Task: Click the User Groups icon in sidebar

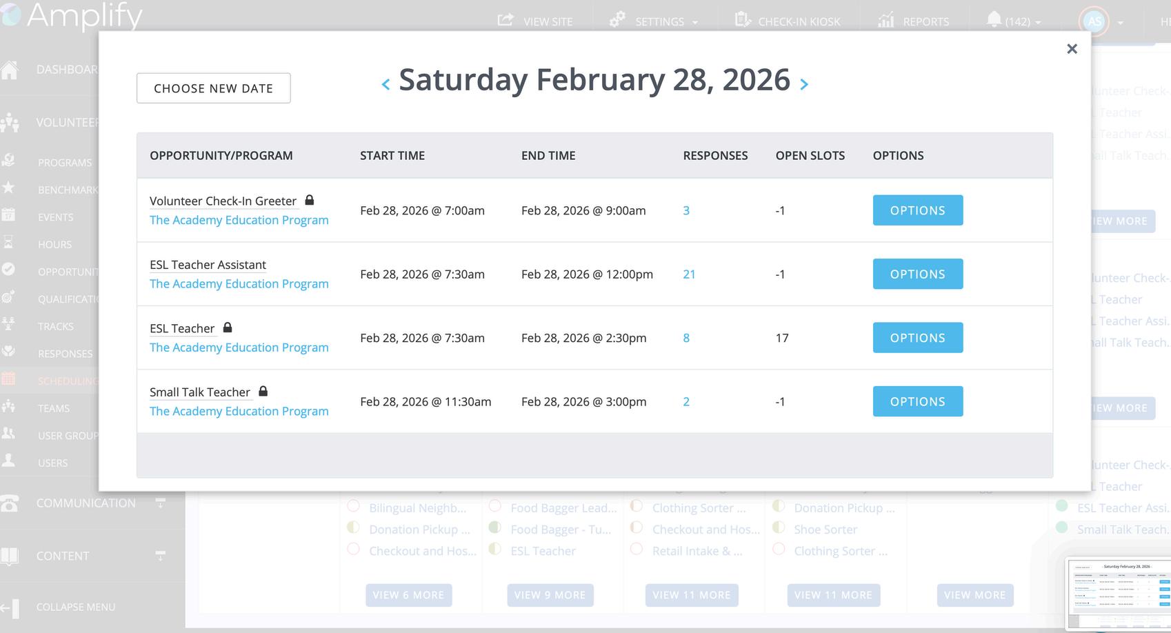Action: (8, 433)
